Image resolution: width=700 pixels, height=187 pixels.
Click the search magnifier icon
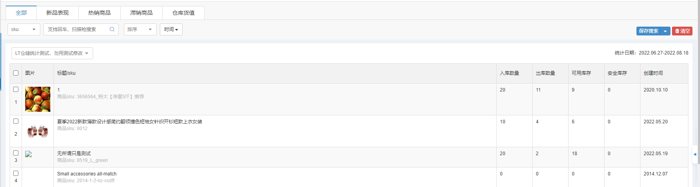tap(112, 29)
